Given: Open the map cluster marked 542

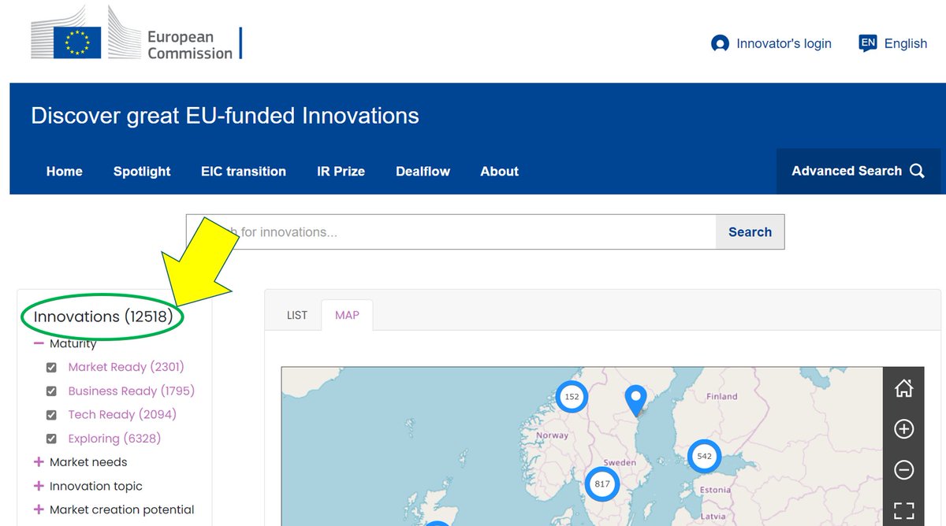Looking at the screenshot, I should pos(704,456).
